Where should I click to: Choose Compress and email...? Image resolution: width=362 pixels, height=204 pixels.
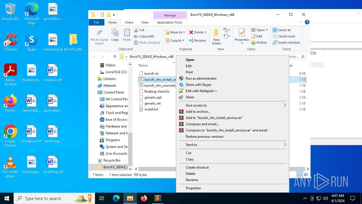tap(232, 124)
